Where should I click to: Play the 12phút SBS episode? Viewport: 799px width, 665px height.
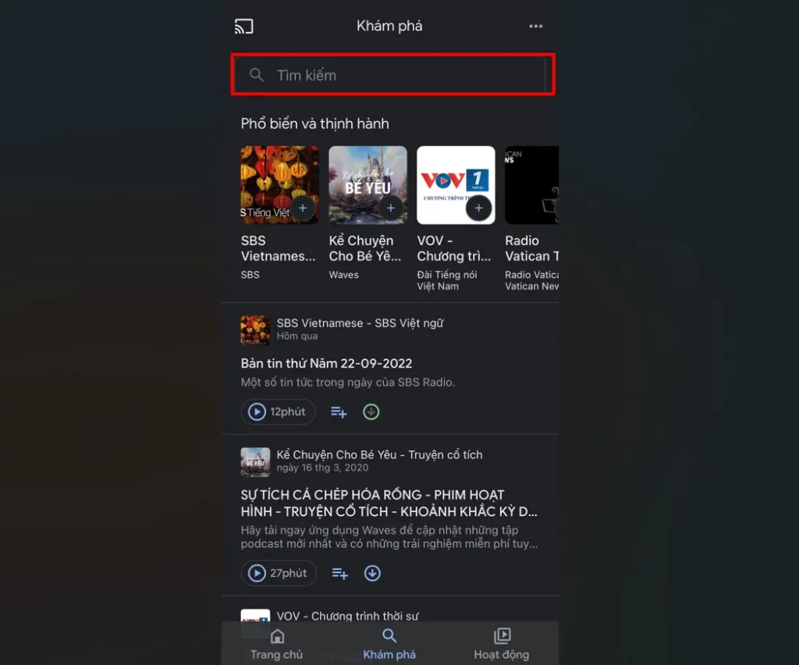pos(278,412)
